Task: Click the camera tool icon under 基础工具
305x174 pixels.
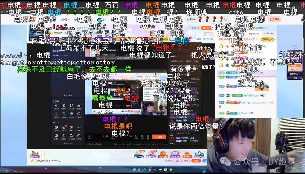Action: coord(64,136)
